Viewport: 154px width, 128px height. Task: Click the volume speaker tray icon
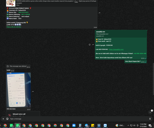tap(134, 126)
